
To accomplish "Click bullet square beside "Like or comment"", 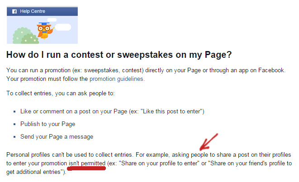I will coord(15,111).
